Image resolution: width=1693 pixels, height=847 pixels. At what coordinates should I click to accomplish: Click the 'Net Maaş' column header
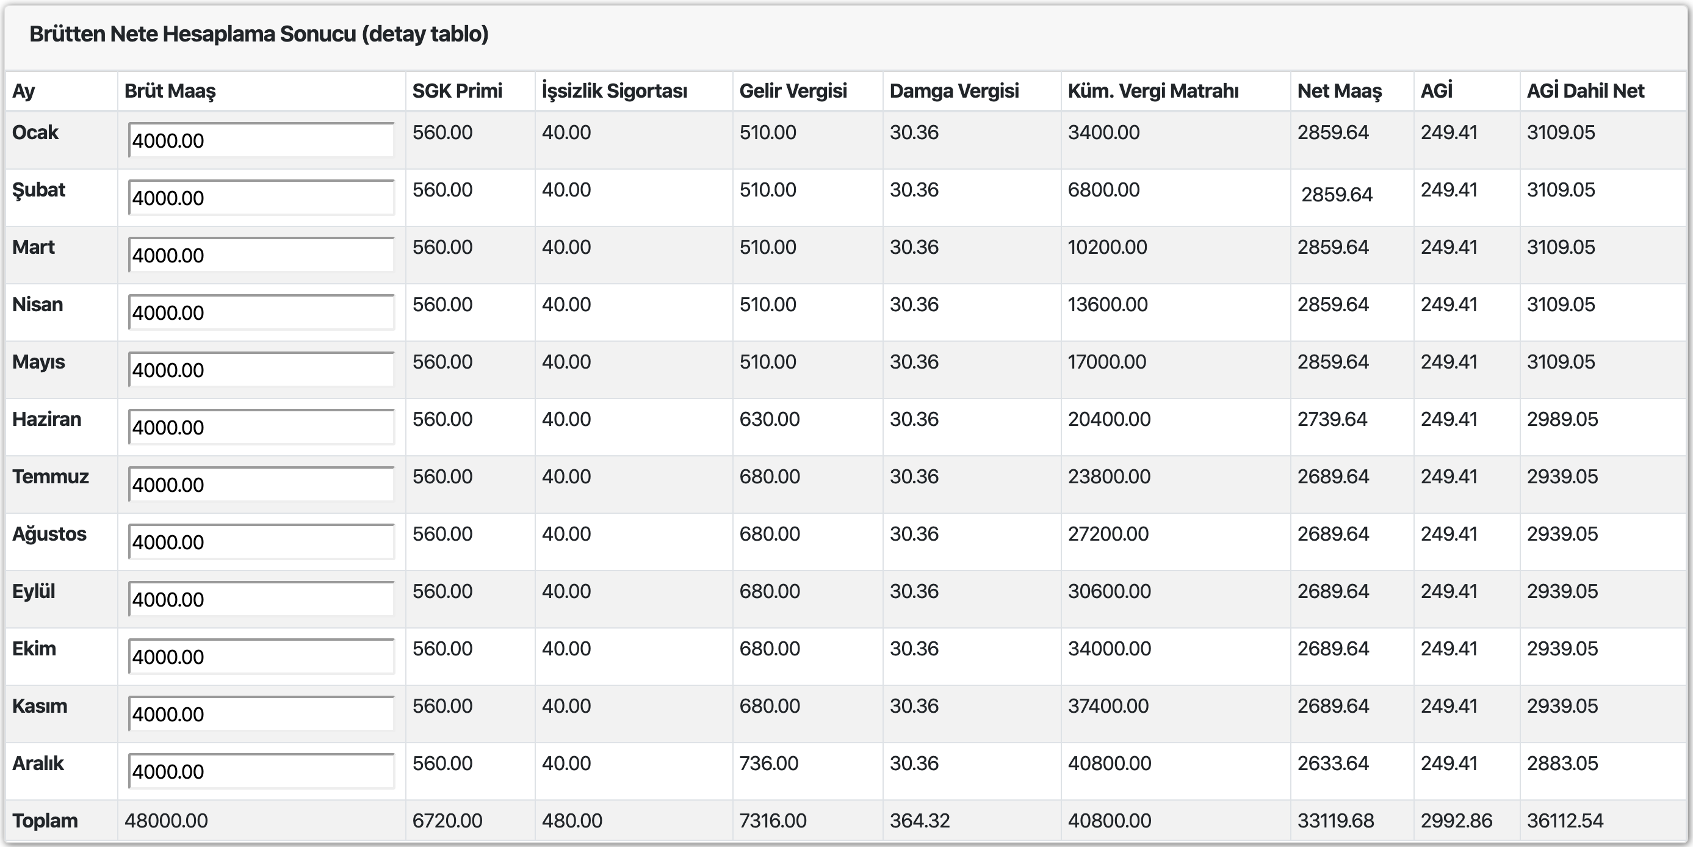(1340, 92)
